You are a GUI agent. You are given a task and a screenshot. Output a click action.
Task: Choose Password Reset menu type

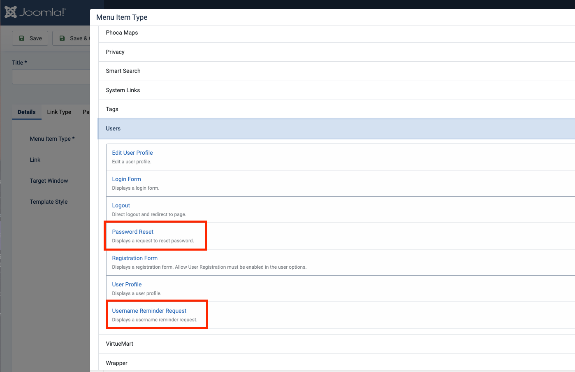click(x=133, y=232)
